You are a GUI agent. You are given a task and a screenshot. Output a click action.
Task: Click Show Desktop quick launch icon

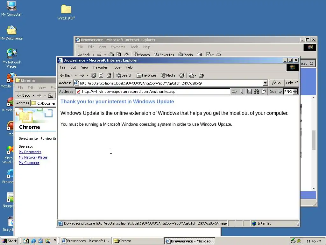point(26,241)
